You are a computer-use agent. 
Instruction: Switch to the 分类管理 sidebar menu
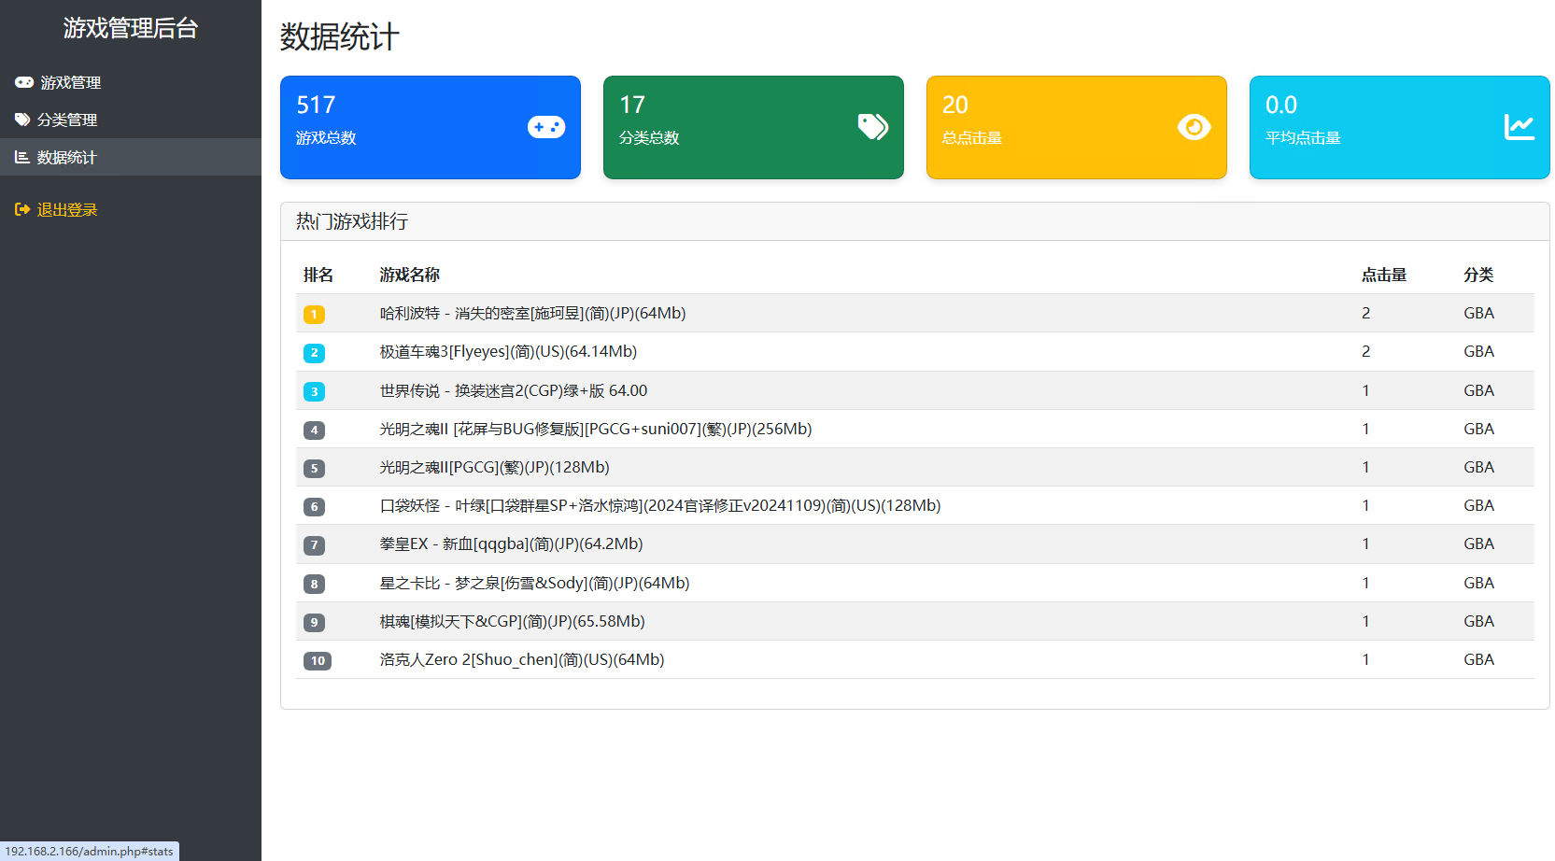pyautogui.click(x=67, y=120)
